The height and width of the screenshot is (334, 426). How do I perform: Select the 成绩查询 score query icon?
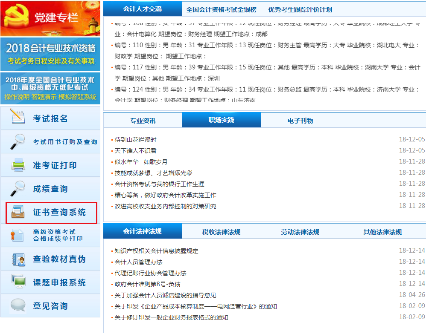pyautogui.click(x=16, y=189)
